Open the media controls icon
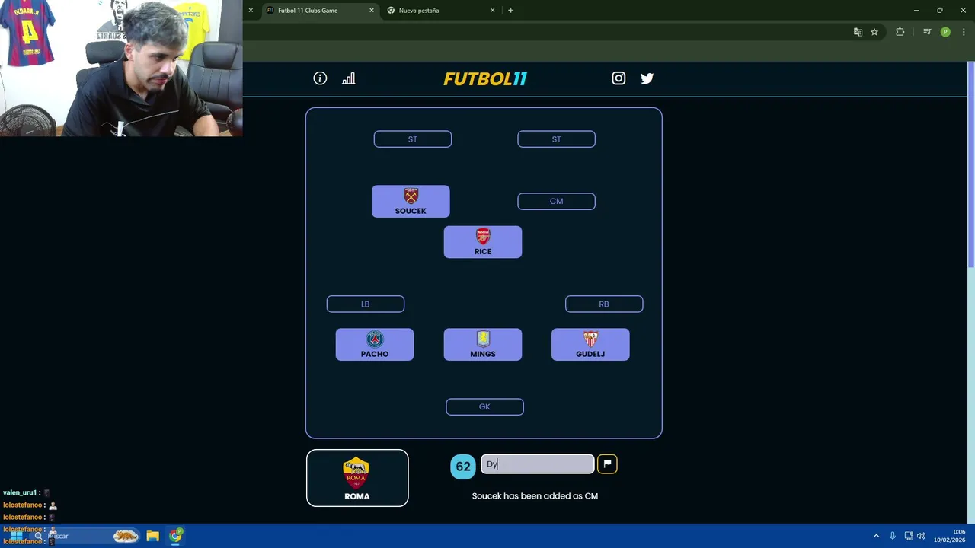Screen dimensions: 975x548 pos(927,32)
